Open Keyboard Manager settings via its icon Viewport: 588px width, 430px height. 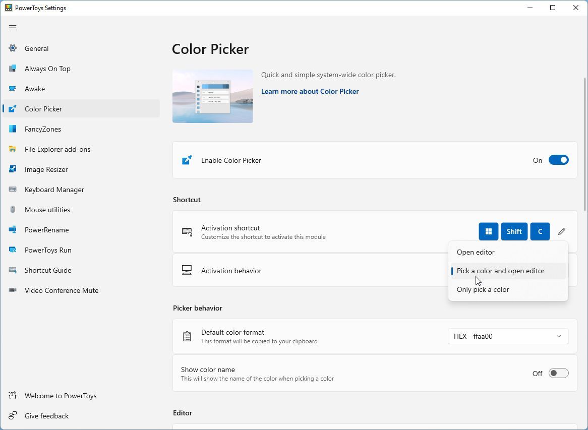[x=12, y=189]
